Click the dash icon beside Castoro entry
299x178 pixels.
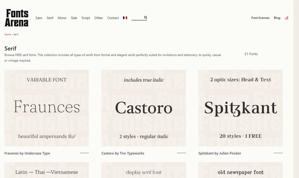tap(181, 153)
